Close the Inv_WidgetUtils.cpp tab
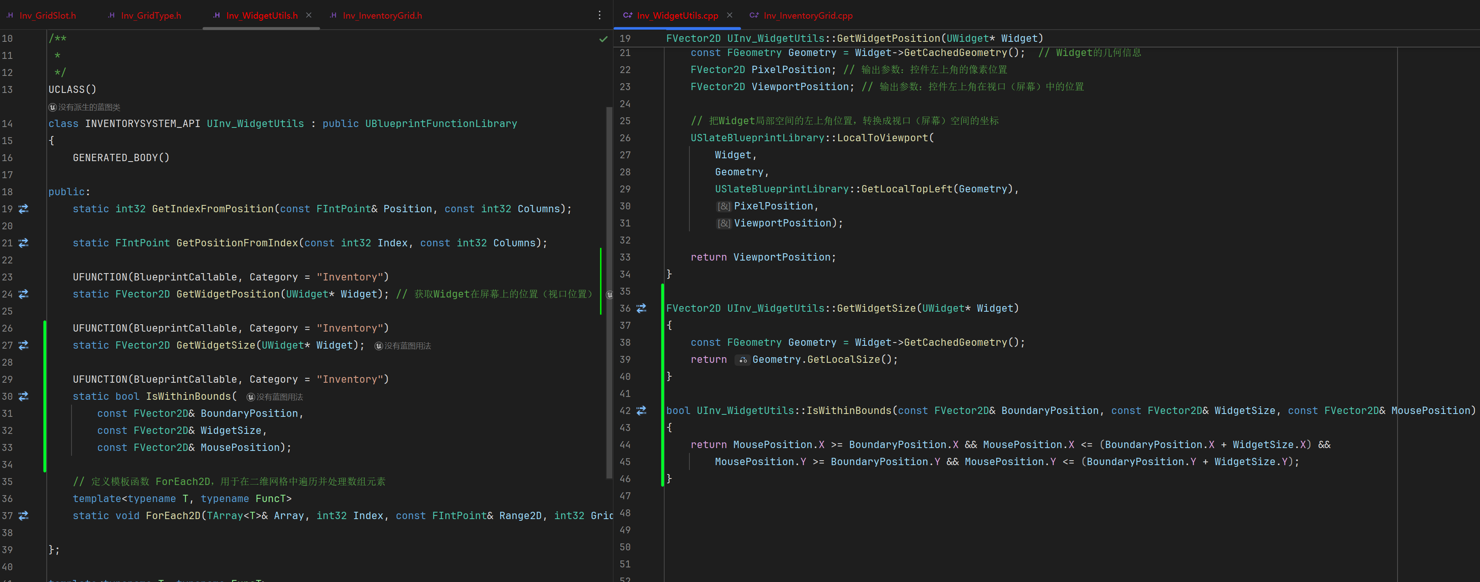Viewport: 1480px width, 582px height. [730, 15]
